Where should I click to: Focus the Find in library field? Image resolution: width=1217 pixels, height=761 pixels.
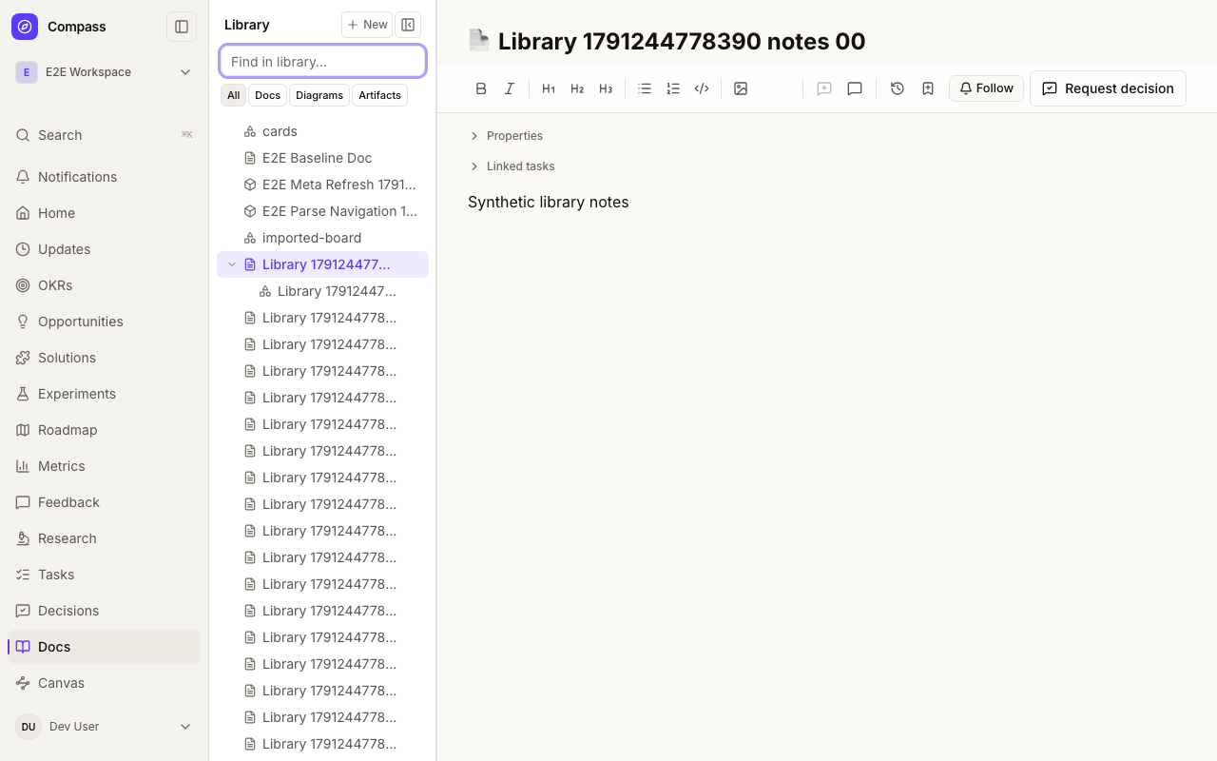point(323,62)
